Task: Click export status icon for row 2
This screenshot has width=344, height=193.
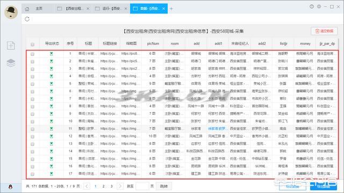Action: (52, 61)
